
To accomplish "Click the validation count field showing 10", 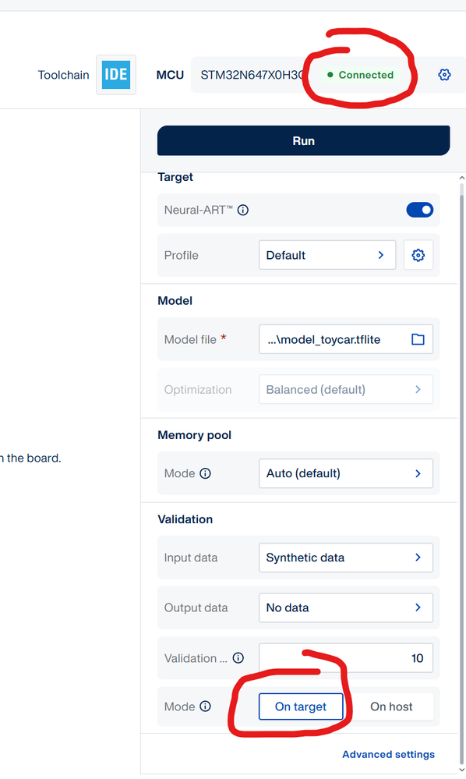I will pyautogui.click(x=345, y=658).
